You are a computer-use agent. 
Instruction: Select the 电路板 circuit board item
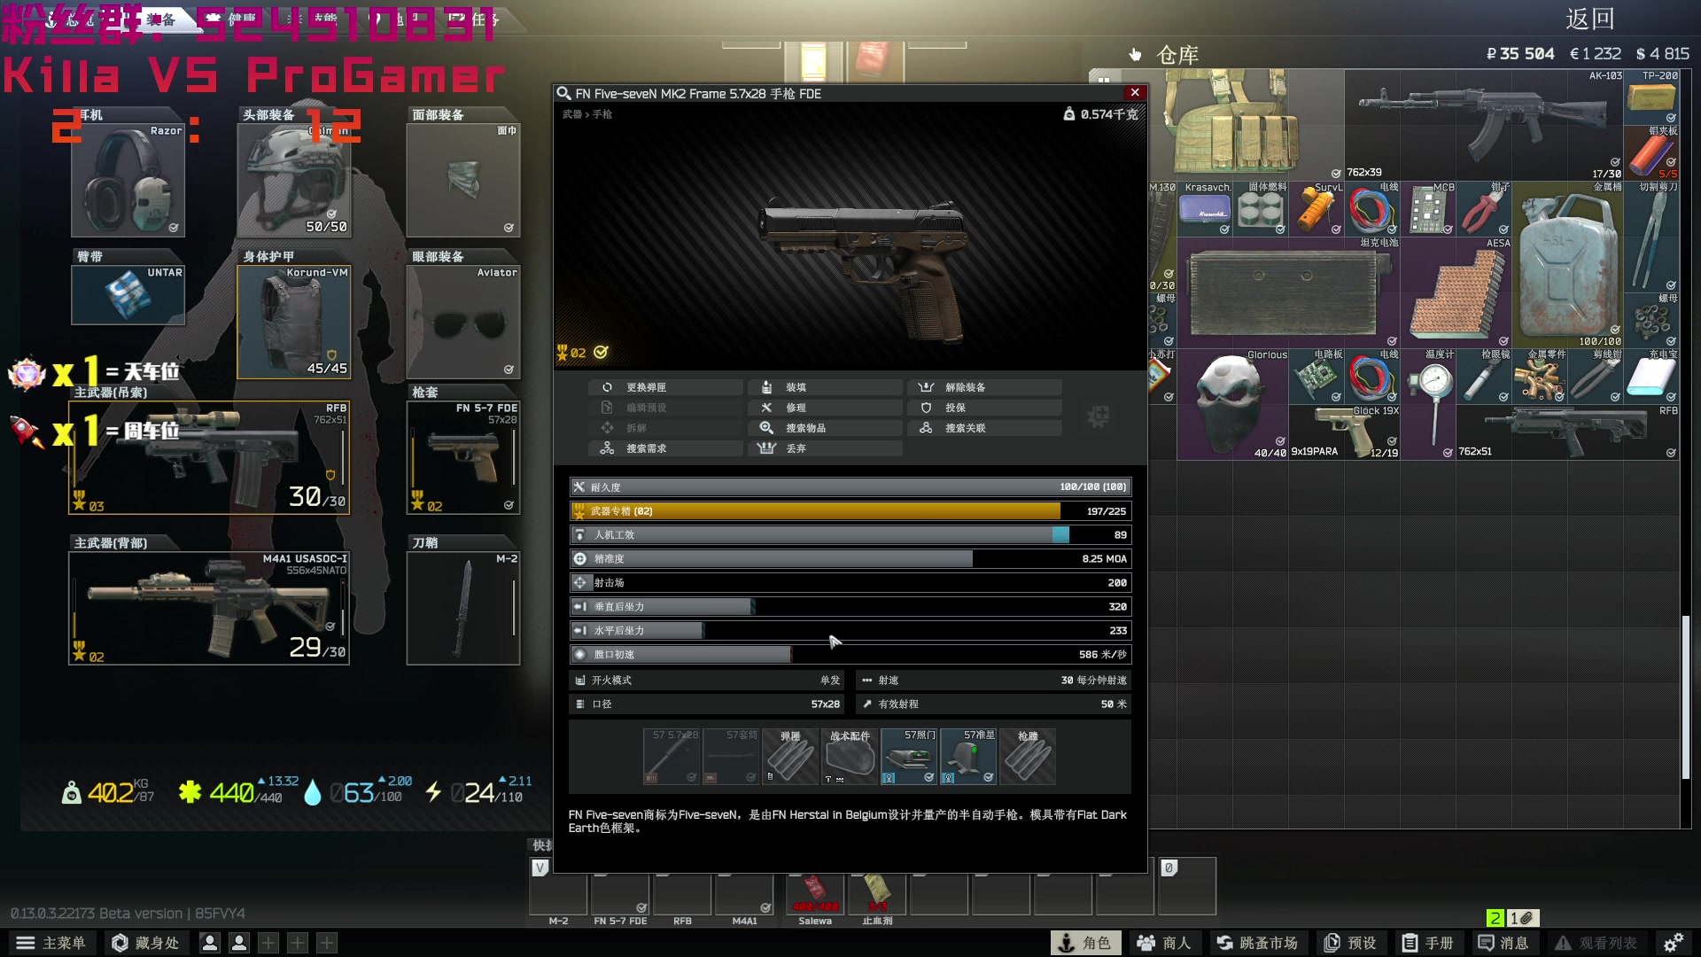coord(1317,377)
